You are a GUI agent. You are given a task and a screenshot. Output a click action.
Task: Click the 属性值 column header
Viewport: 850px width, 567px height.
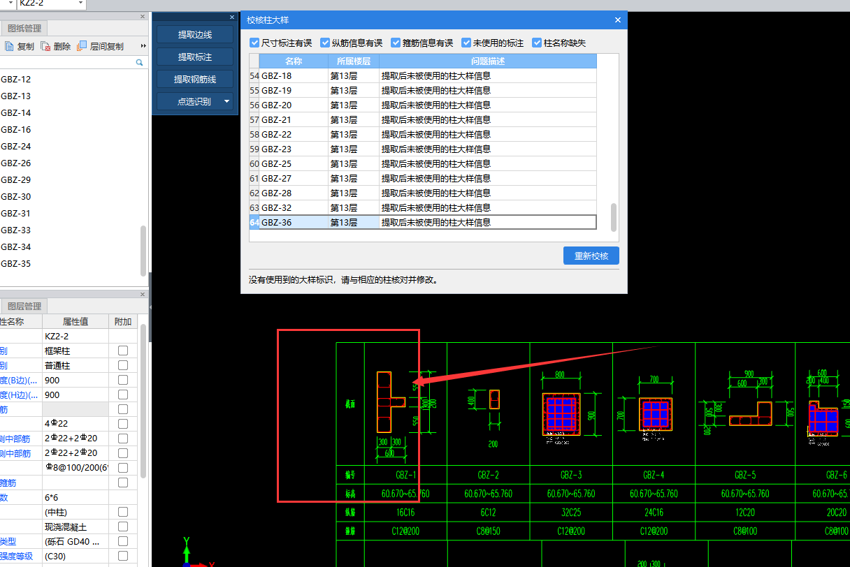coord(75,322)
